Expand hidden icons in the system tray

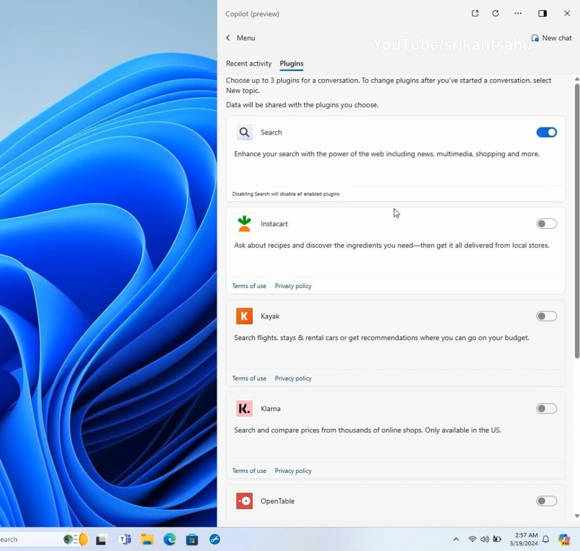[x=456, y=539]
